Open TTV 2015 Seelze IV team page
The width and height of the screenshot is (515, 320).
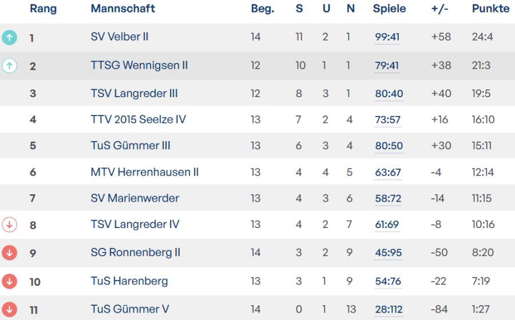click(138, 119)
